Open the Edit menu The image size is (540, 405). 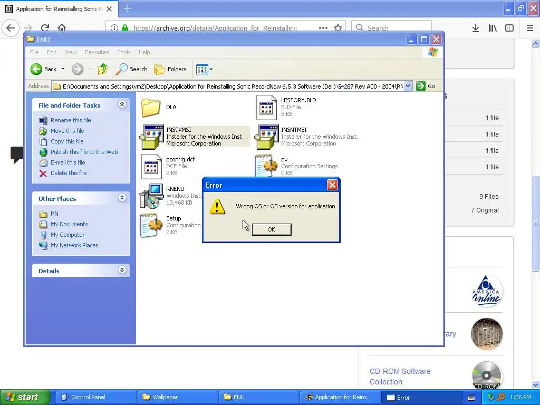tap(52, 52)
